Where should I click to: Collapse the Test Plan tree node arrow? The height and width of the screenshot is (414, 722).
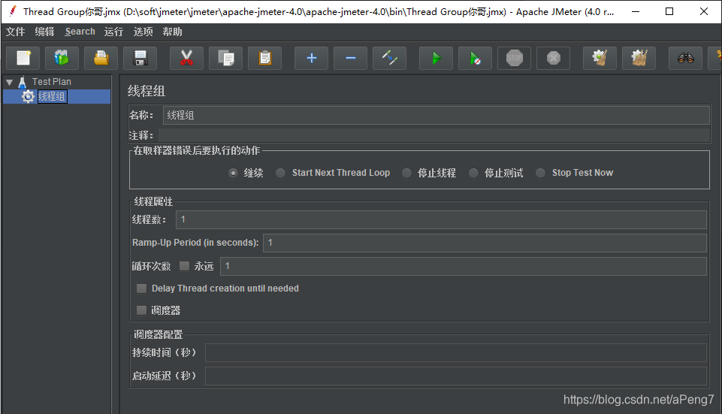[x=9, y=83]
